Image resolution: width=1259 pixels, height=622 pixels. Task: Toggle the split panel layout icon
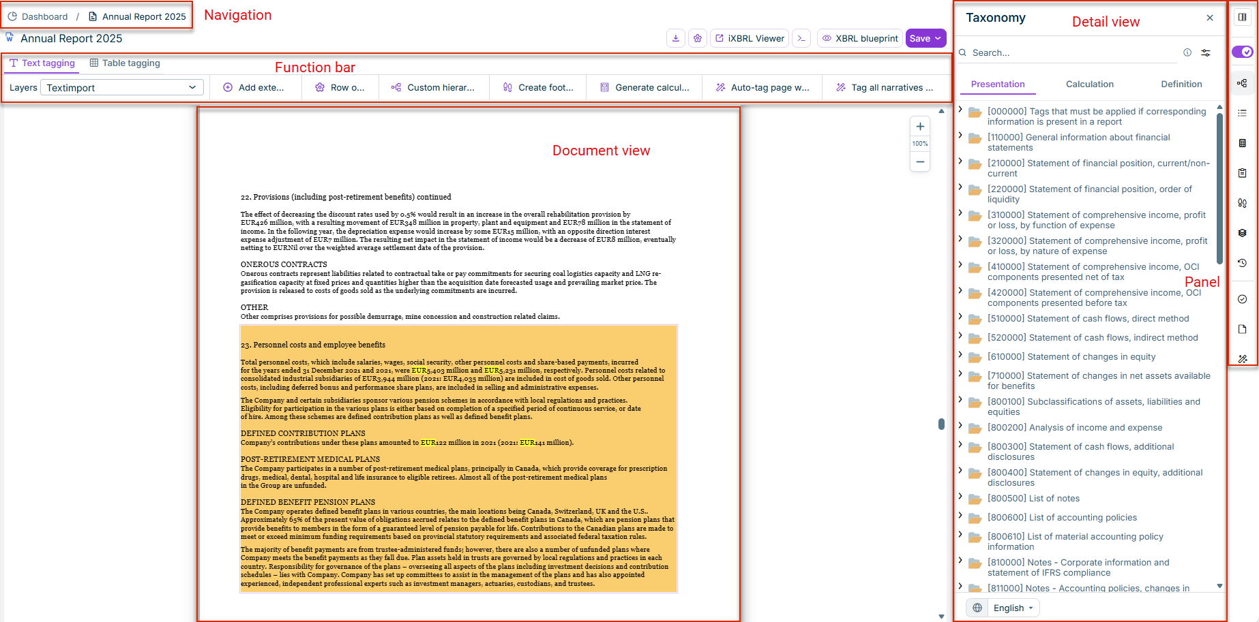click(1243, 17)
